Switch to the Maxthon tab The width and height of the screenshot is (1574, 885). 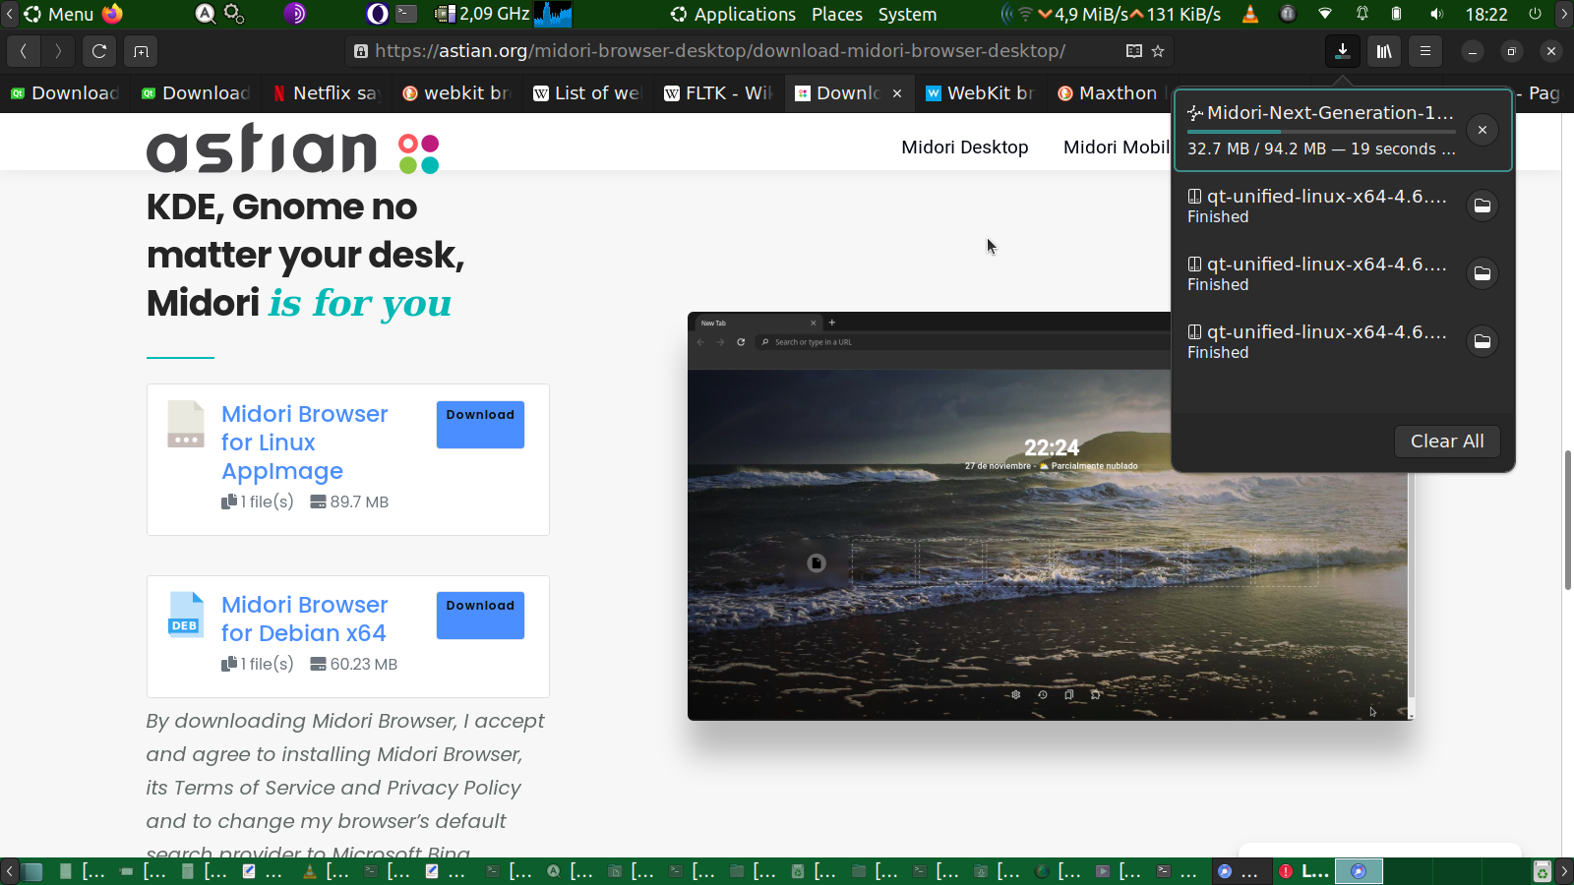(1110, 93)
